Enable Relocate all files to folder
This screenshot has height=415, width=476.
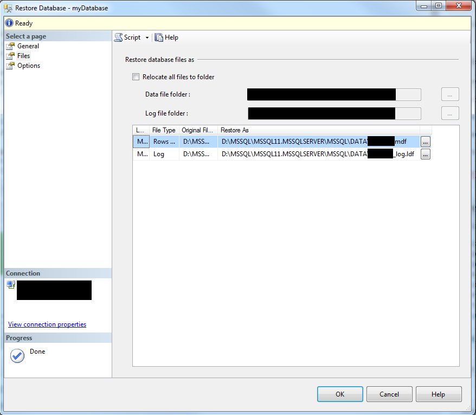136,77
